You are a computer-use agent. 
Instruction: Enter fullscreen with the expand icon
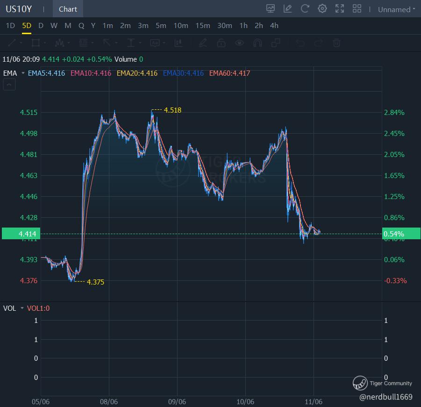[340, 8]
